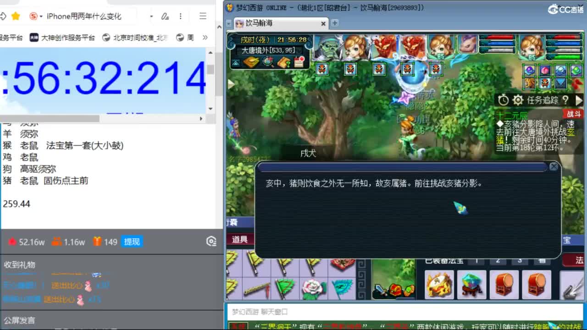Toggle the equipped tiger face gem

[x=545, y=84]
